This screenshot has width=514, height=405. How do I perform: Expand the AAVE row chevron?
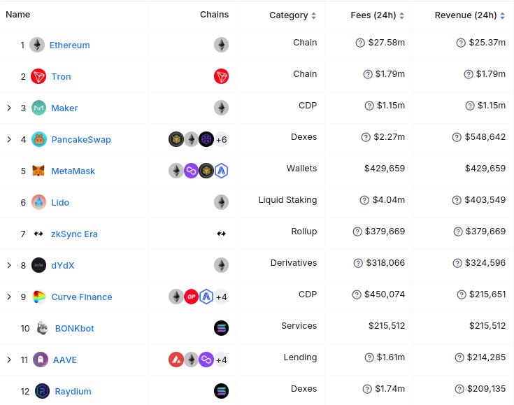click(x=9, y=360)
